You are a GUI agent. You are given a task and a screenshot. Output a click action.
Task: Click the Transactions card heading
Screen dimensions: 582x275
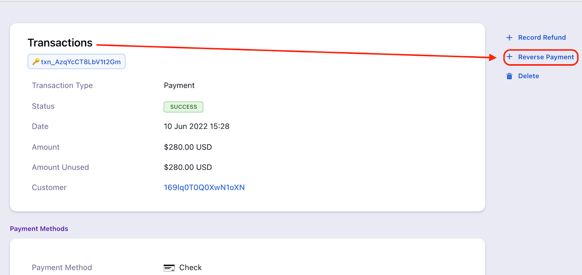[x=60, y=43]
